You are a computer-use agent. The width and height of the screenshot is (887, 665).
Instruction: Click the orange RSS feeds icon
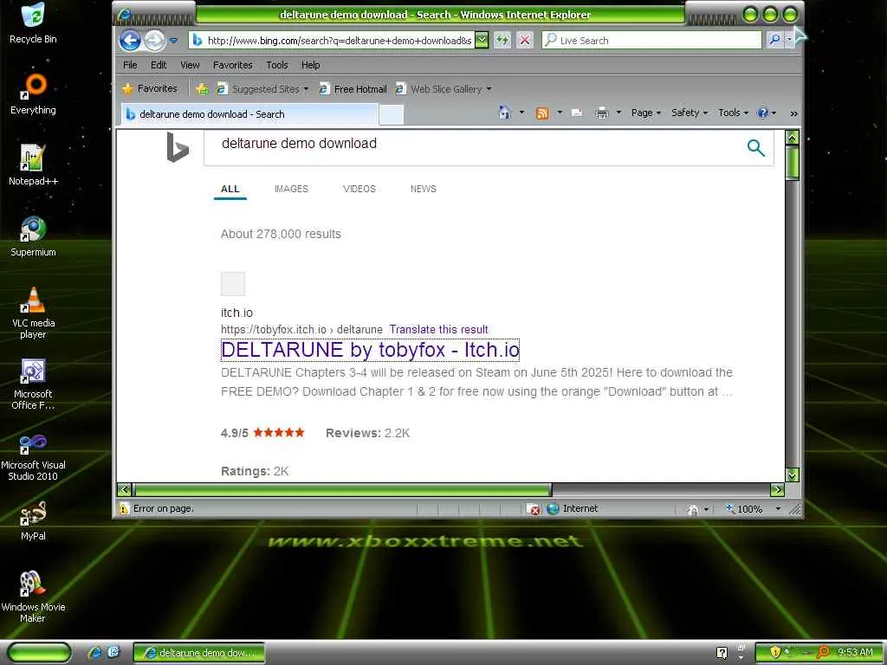[x=542, y=113]
